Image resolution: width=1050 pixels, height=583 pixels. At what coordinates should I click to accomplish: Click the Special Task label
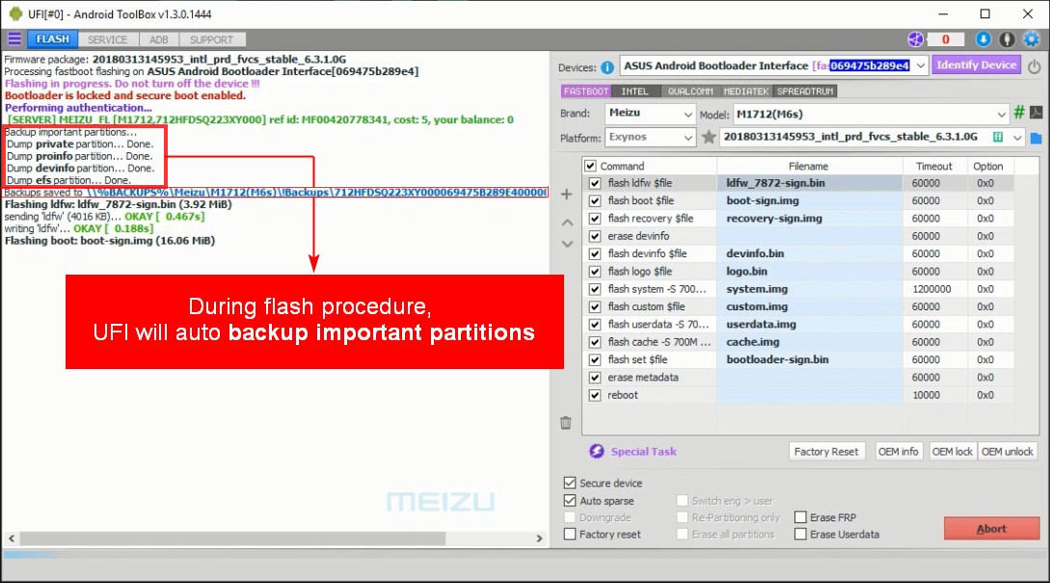pos(643,452)
